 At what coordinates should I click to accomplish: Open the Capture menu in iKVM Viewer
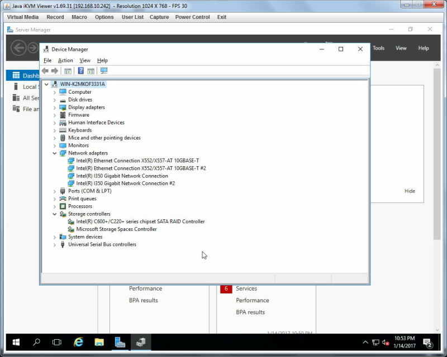[x=159, y=17]
